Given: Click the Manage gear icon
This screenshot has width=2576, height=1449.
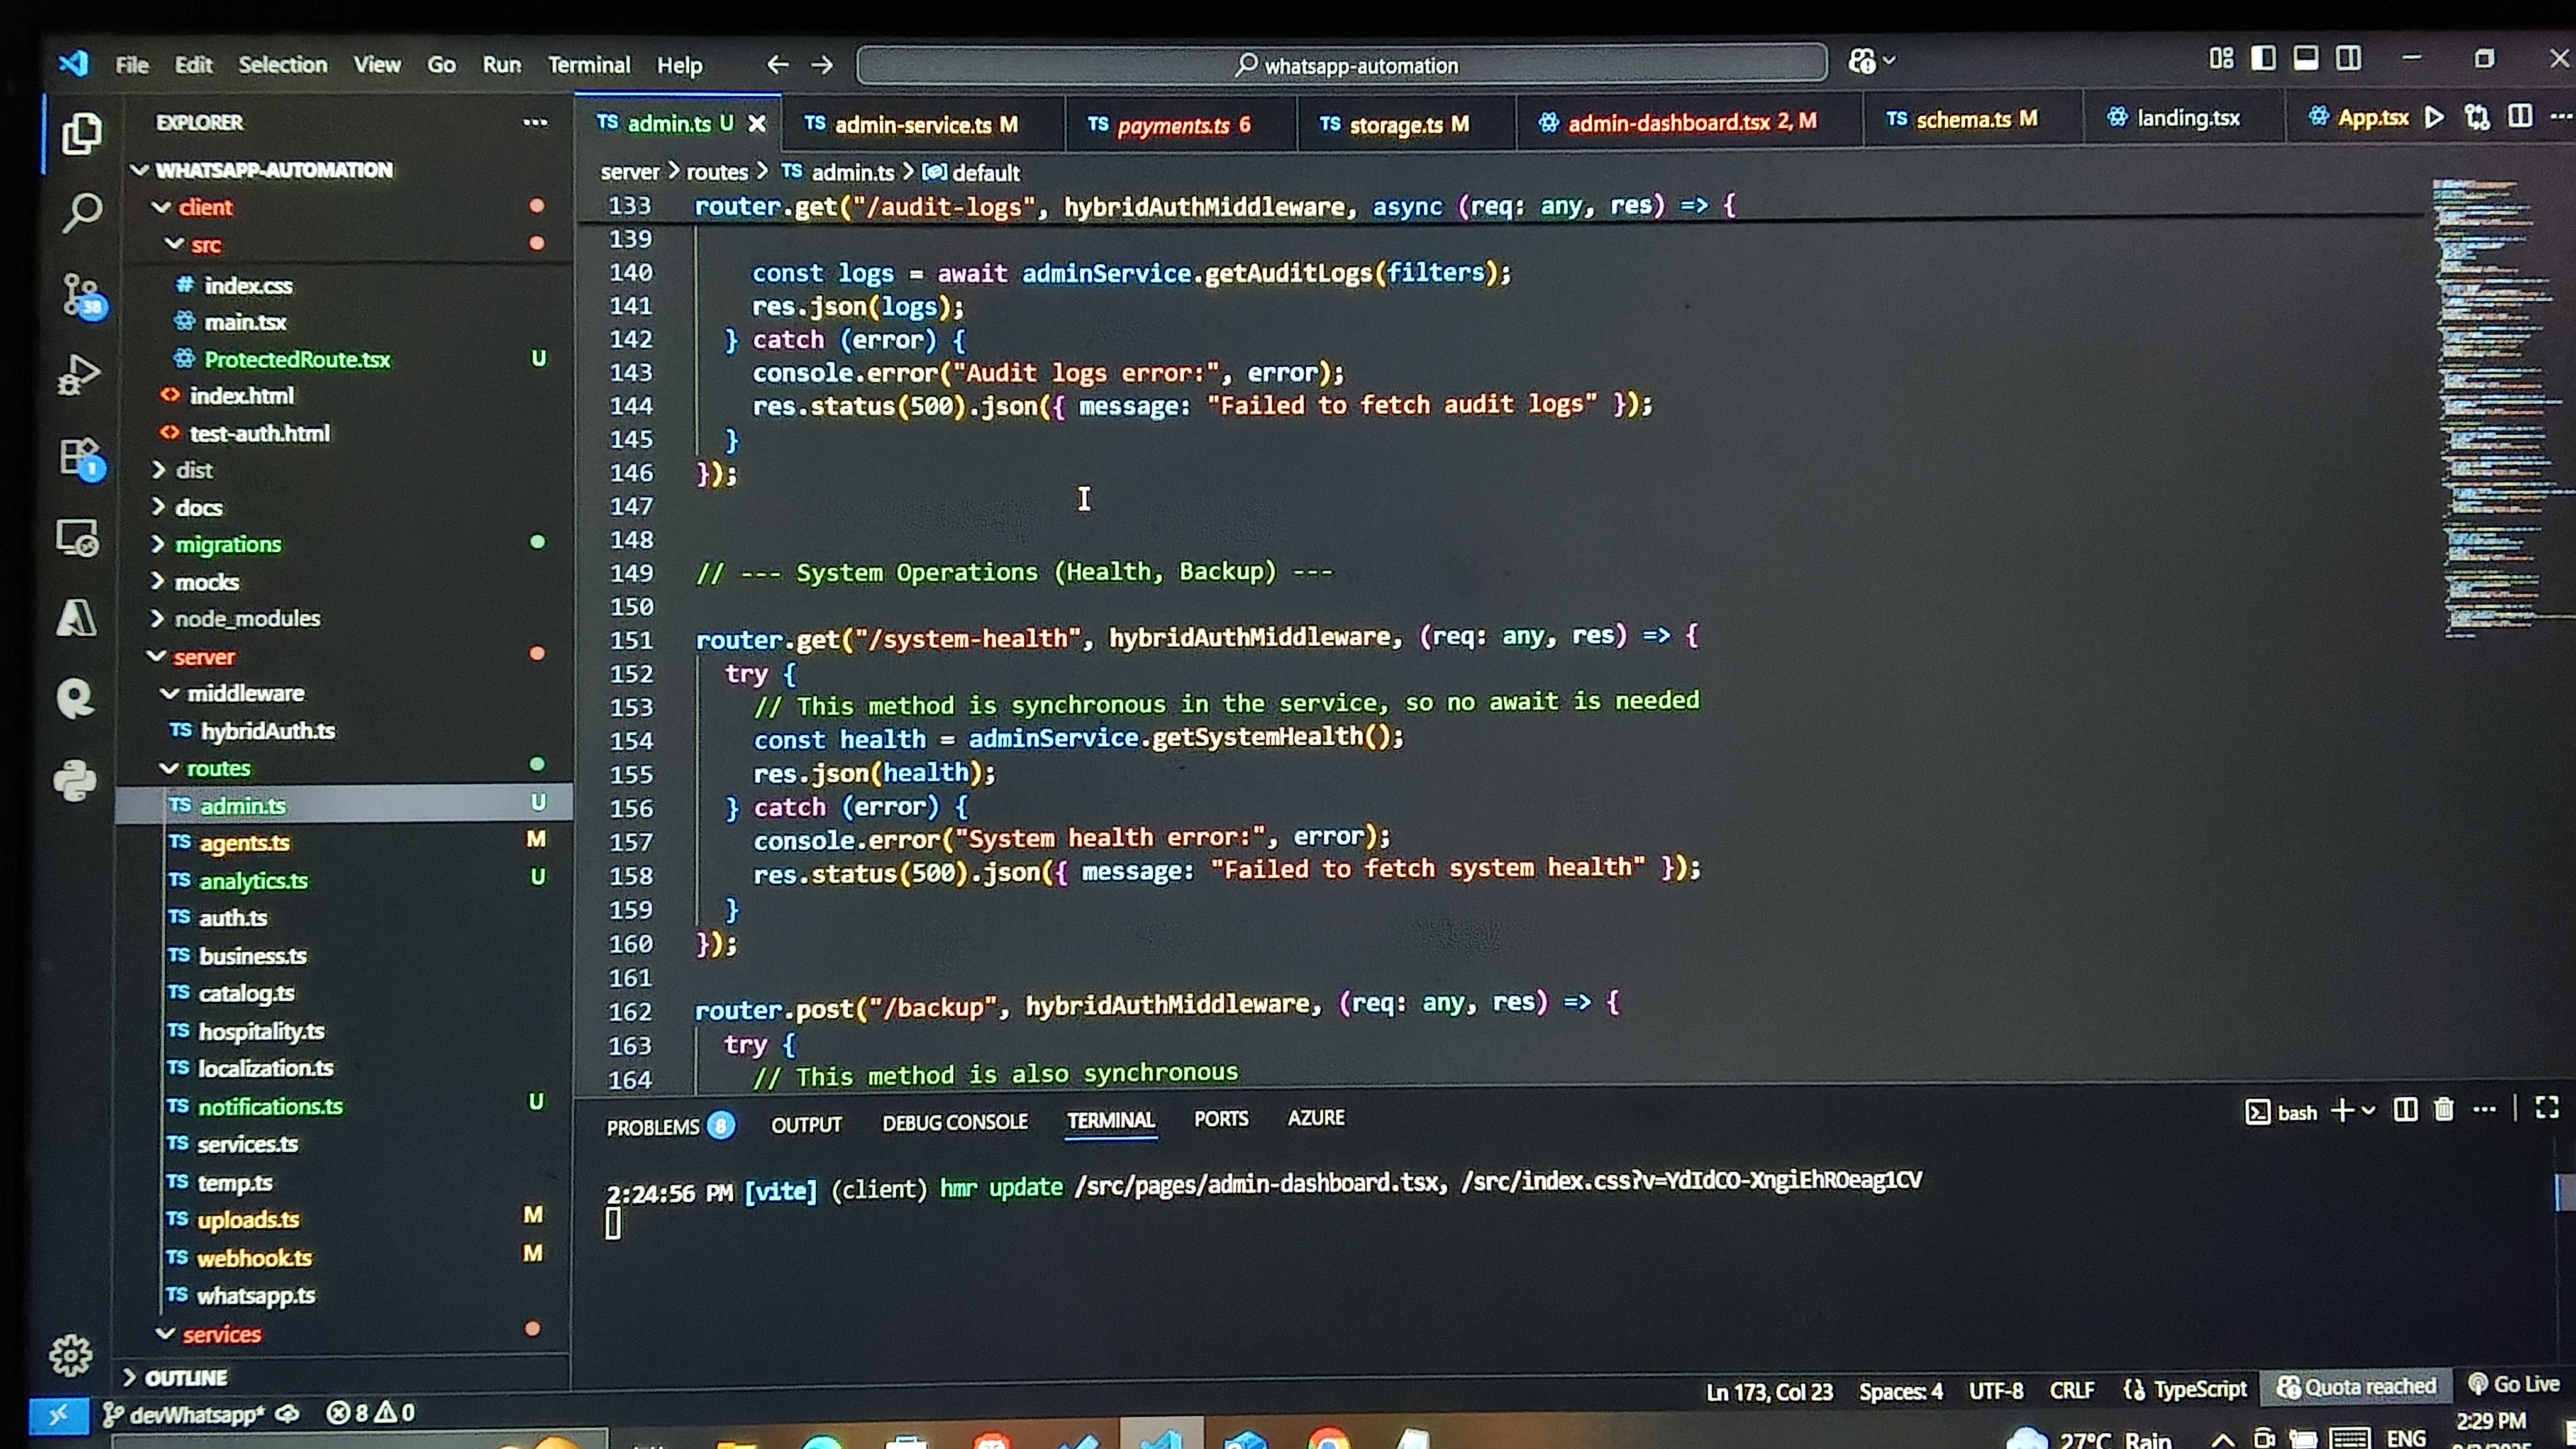Looking at the screenshot, I should pyautogui.click(x=70, y=1355).
